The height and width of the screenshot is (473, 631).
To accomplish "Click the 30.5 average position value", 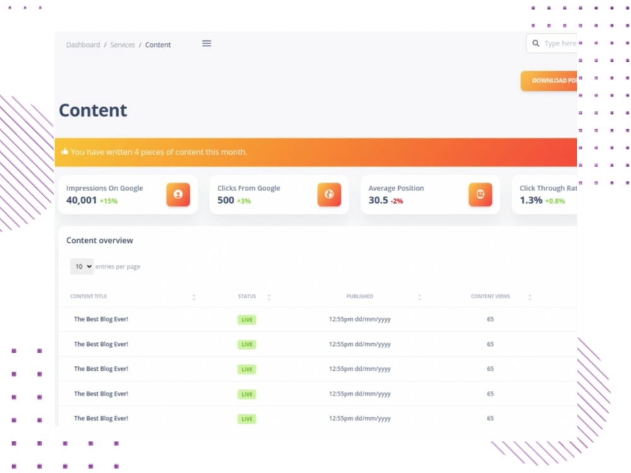I will click(x=378, y=200).
